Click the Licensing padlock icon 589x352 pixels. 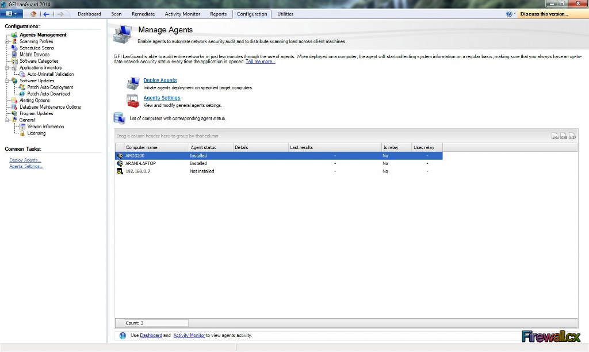(x=22, y=133)
